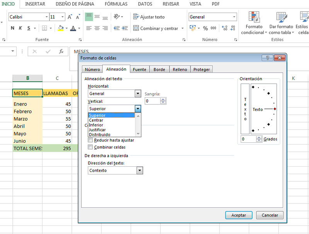Screen dimensions: 309x234
Task: Align text left in ribbon
Action: click(x=89, y=28)
